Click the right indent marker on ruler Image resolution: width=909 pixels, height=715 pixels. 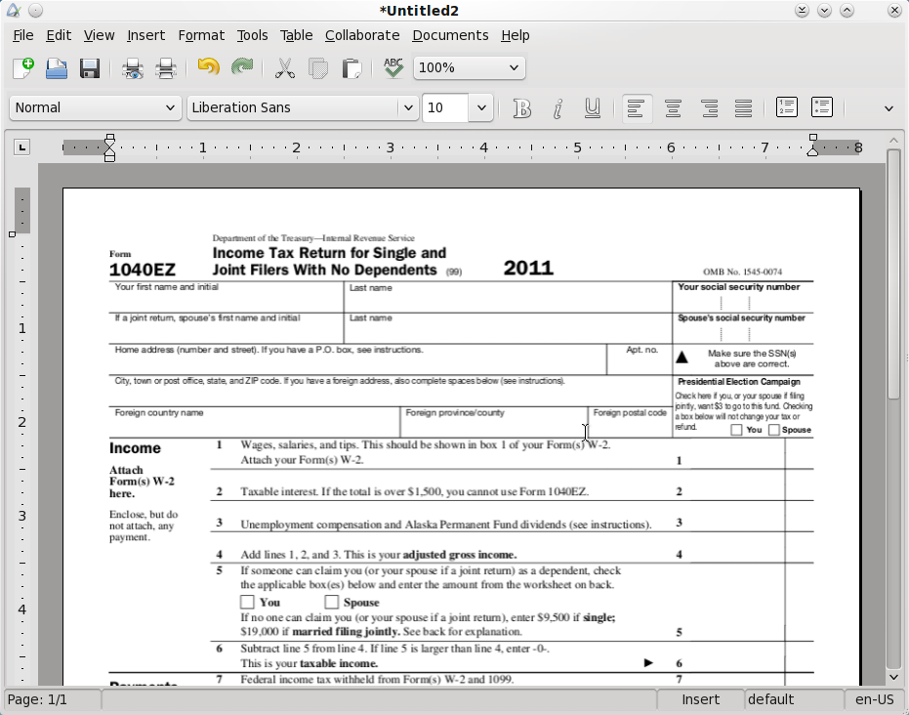click(x=812, y=150)
